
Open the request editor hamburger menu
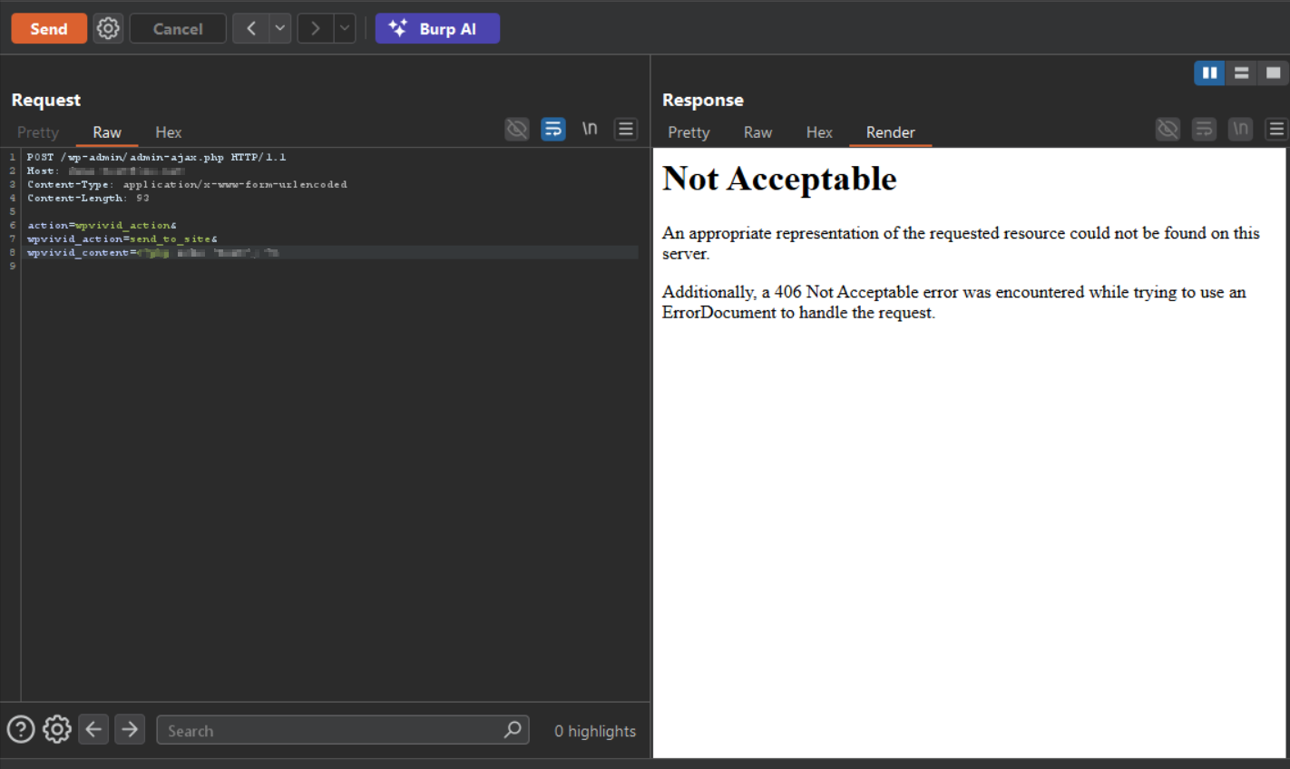(x=625, y=129)
